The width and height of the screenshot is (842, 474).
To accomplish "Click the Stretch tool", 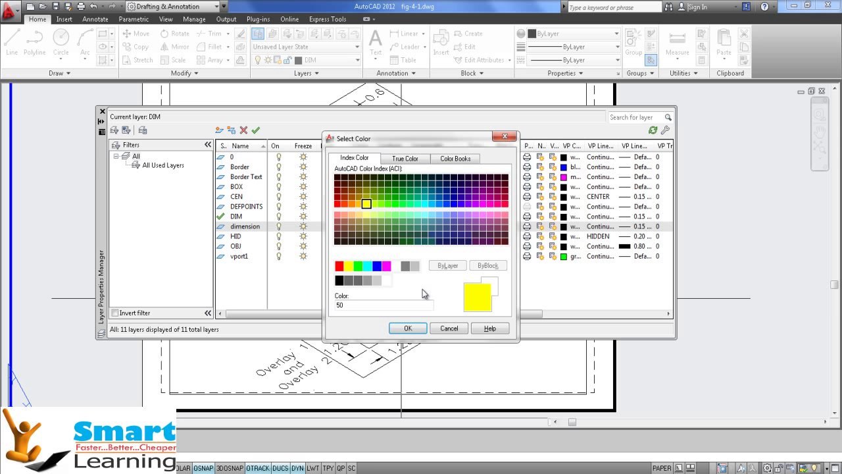I will coord(137,60).
